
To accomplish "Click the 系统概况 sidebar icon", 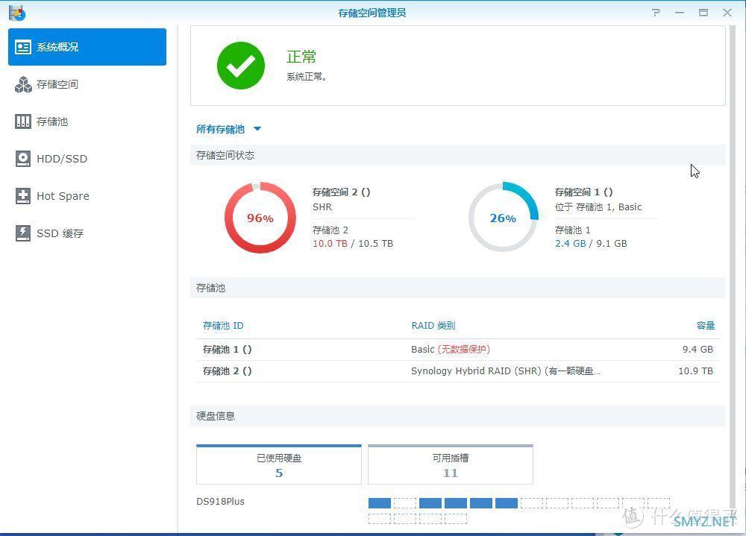I will point(23,47).
